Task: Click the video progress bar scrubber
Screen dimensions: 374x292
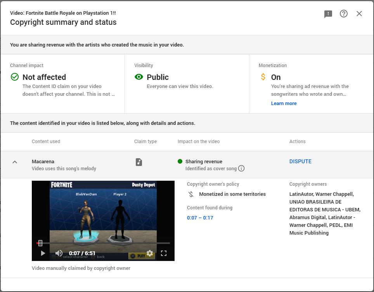Action: tap(40, 243)
